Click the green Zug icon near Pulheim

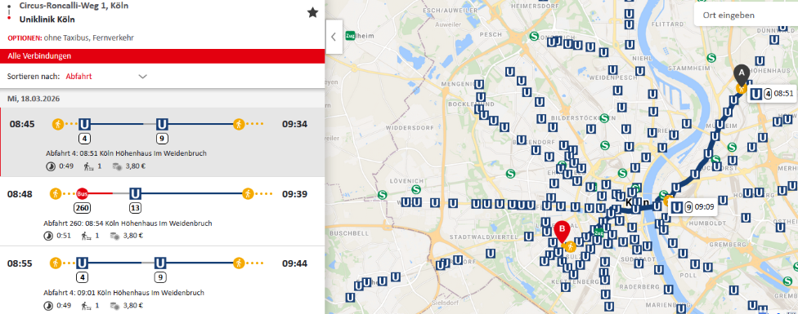point(350,36)
